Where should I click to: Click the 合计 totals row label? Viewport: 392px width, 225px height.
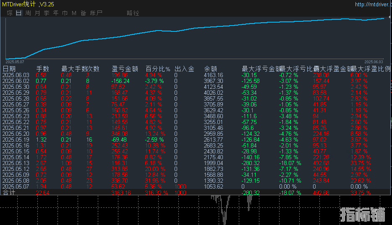click(x=9, y=192)
